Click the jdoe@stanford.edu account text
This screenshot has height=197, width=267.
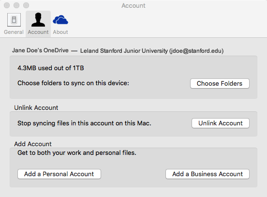click(x=196, y=51)
